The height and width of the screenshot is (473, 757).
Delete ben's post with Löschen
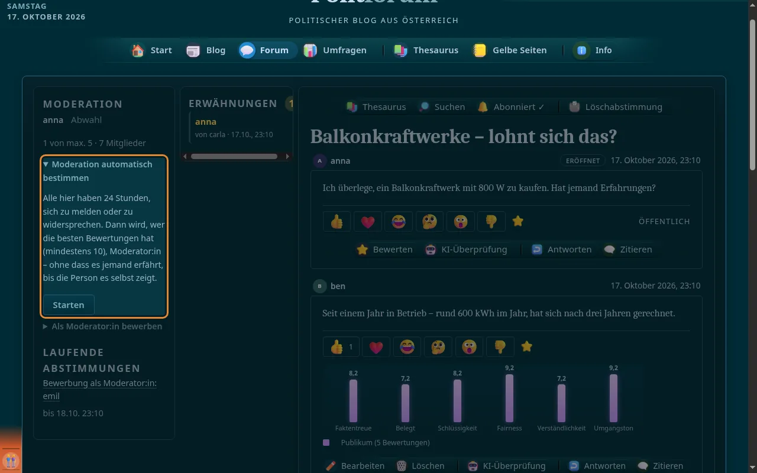pyautogui.click(x=420, y=466)
